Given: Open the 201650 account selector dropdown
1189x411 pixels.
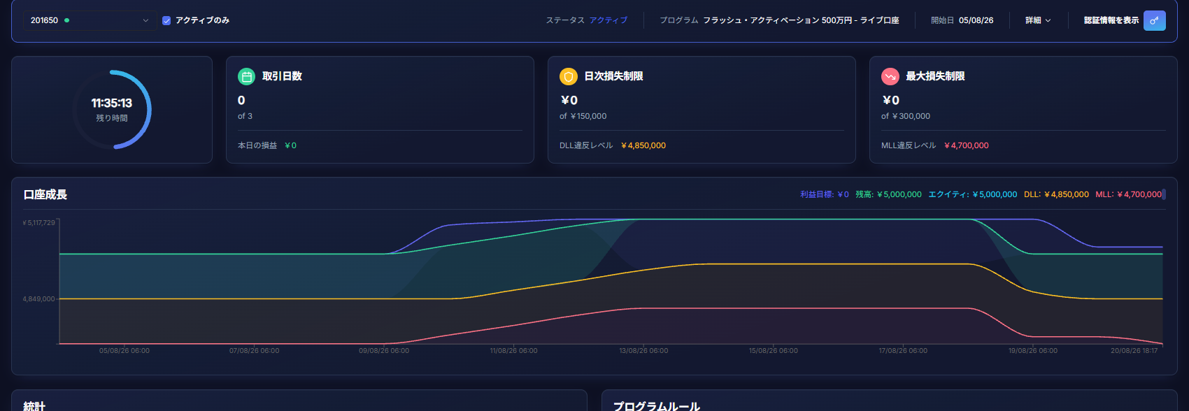Looking at the screenshot, I should pyautogui.click(x=90, y=20).
